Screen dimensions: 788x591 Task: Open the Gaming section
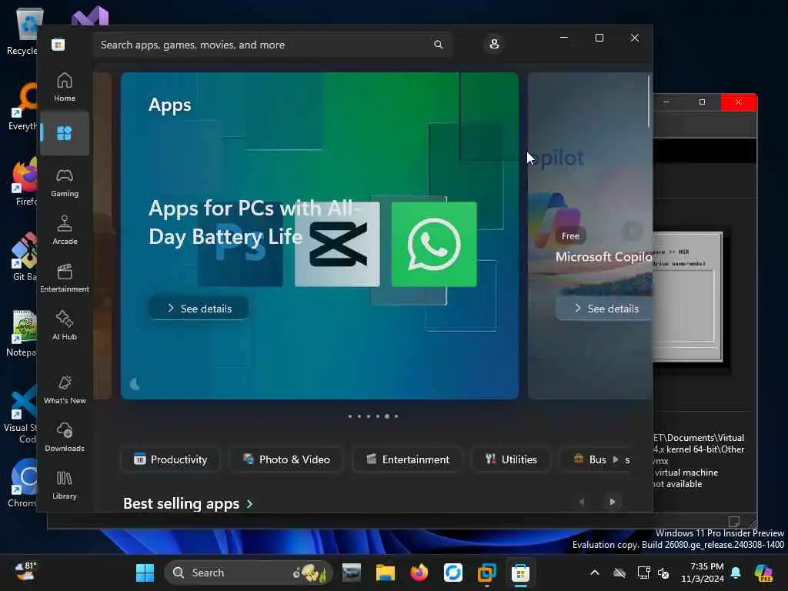pos(65,182)
